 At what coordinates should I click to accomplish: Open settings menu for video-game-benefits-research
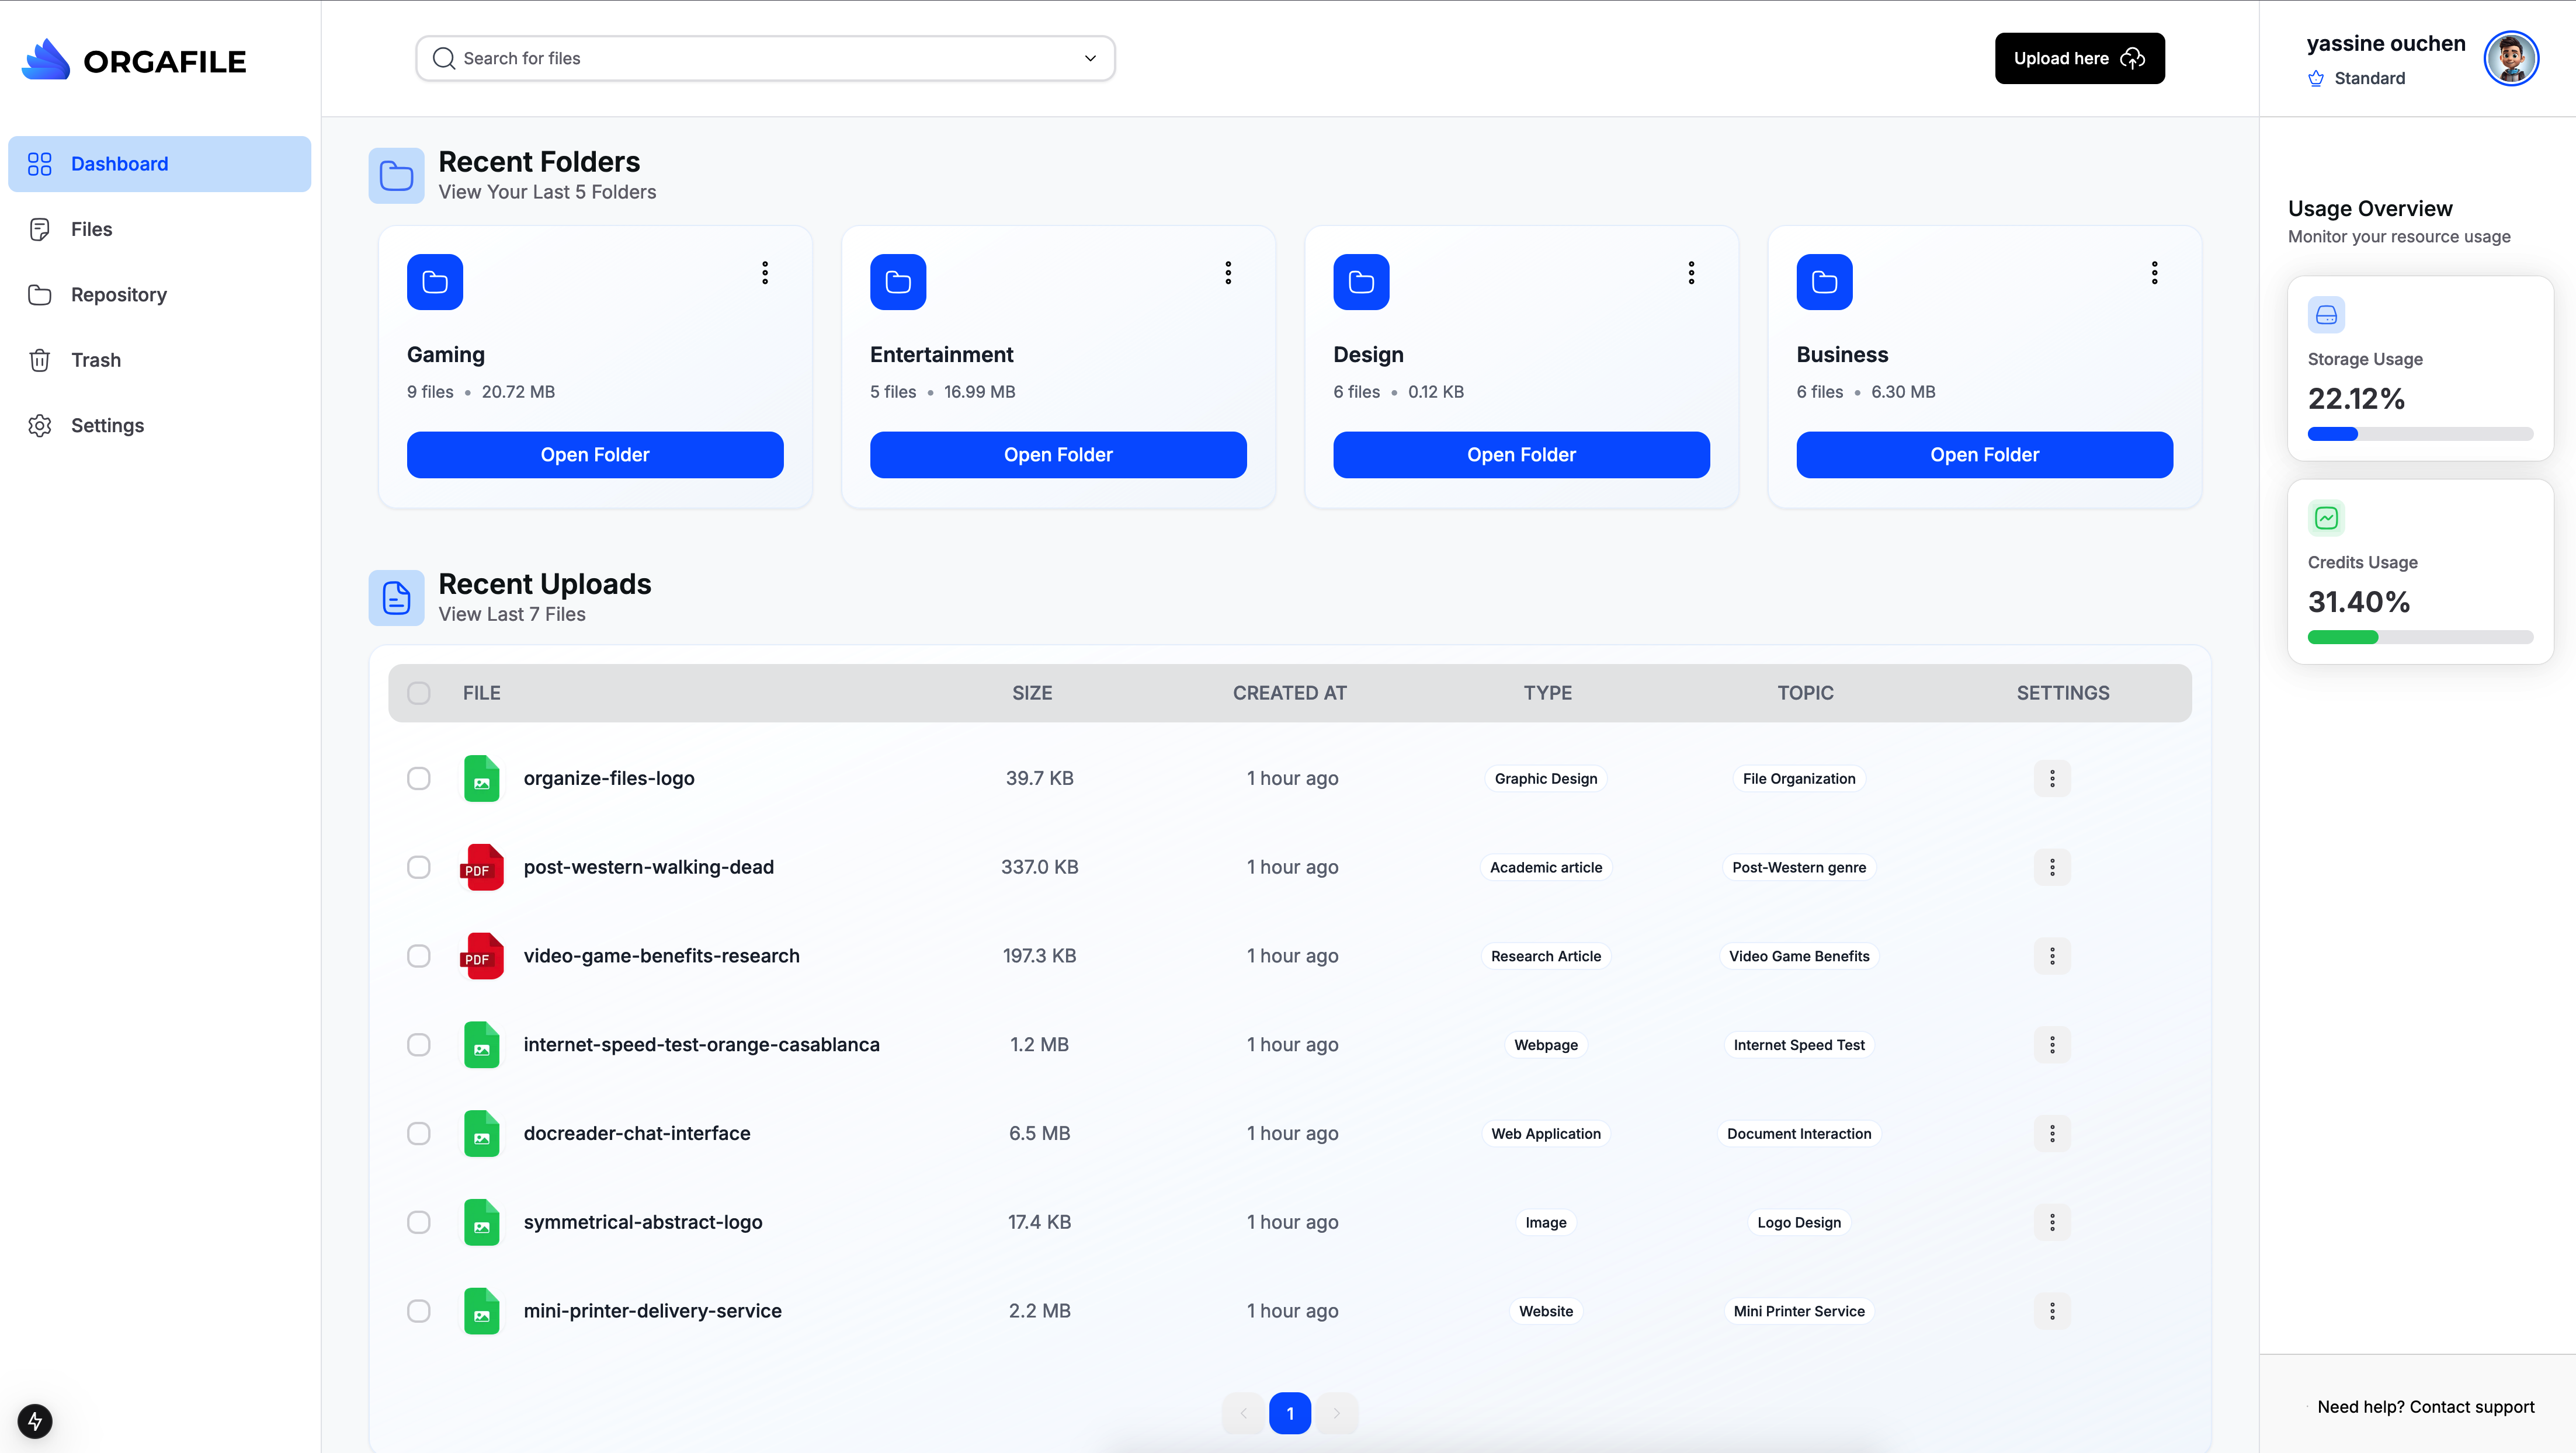2052,956
